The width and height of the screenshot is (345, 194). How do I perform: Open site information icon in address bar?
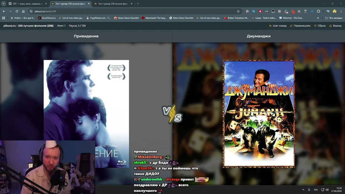pos(31,11)
